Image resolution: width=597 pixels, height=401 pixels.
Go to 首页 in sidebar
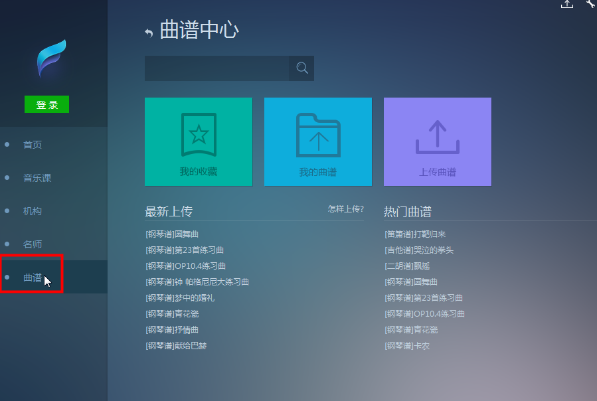pos(33,145)
